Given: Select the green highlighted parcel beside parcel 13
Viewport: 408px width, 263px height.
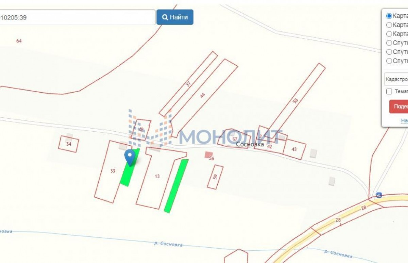Looking at the screenshot, I should (176, 186).
